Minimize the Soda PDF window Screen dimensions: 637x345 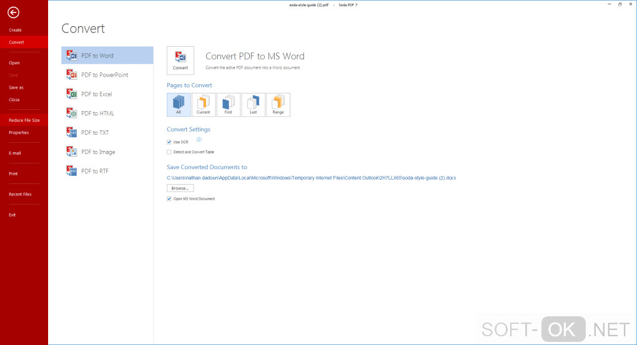point(610,4)
